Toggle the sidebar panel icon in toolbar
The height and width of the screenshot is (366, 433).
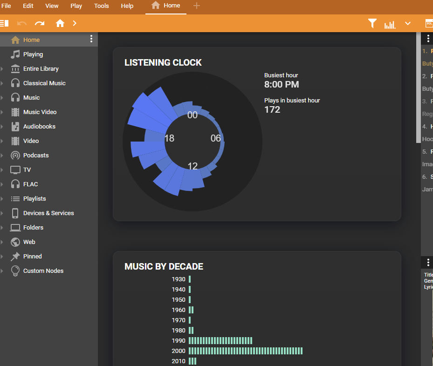tap(5, 23)
